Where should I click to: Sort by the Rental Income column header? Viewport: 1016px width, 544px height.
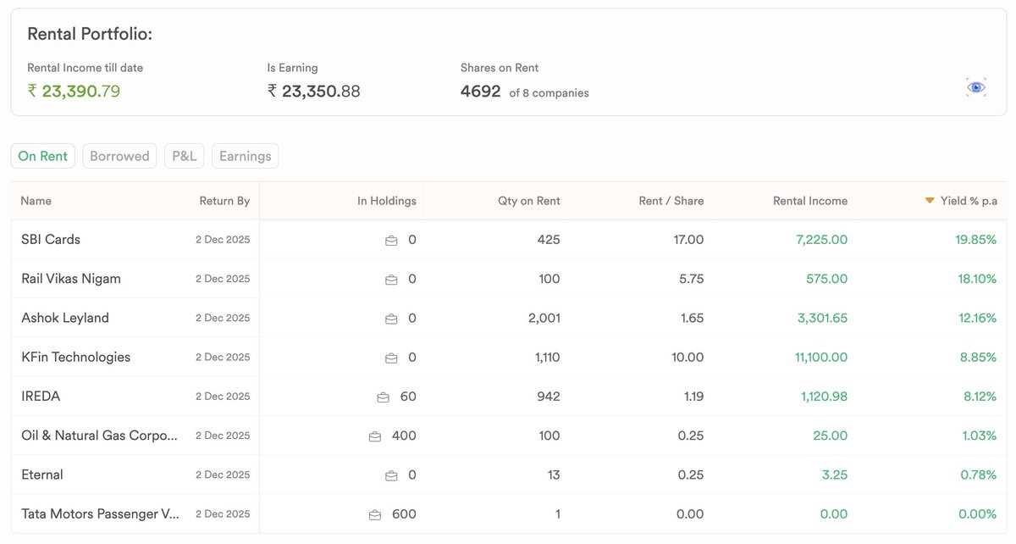click(810, 201)
